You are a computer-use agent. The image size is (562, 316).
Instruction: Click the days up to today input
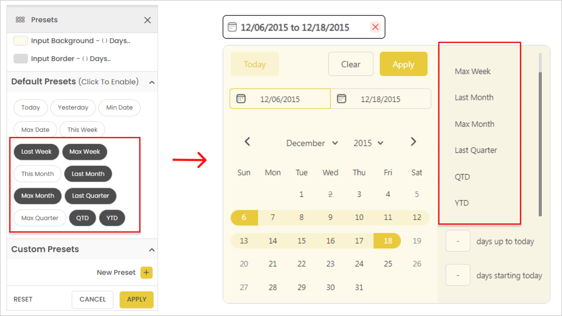coord(458,241)
